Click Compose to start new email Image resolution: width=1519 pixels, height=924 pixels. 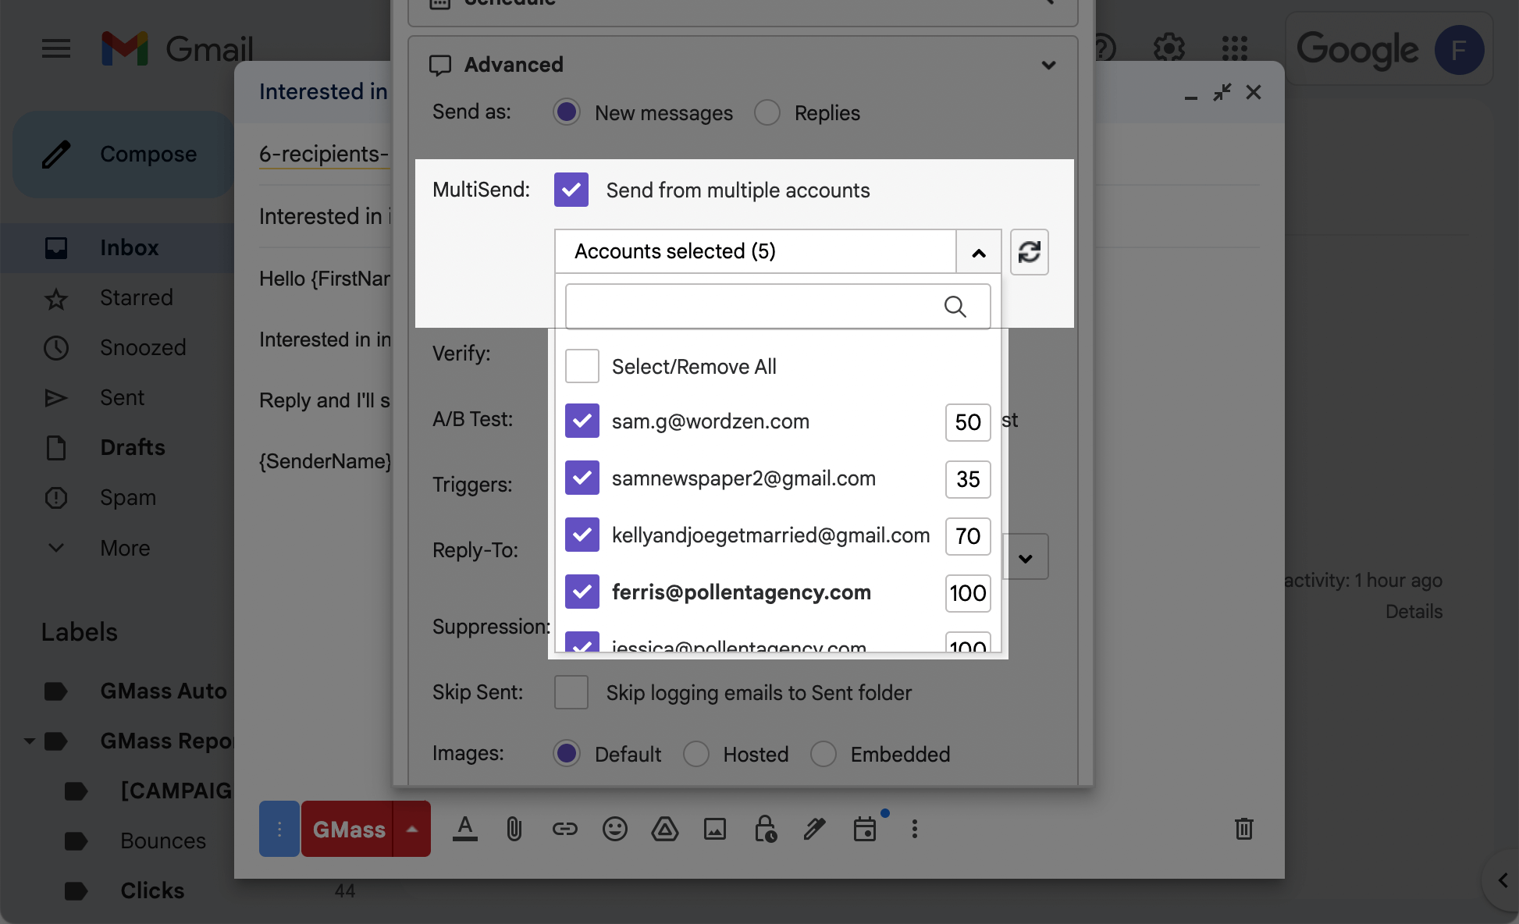(x=123, y=155)
